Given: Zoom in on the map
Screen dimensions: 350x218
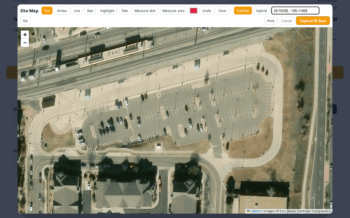Looking at the screenshot, I should [x=25, y=35].
